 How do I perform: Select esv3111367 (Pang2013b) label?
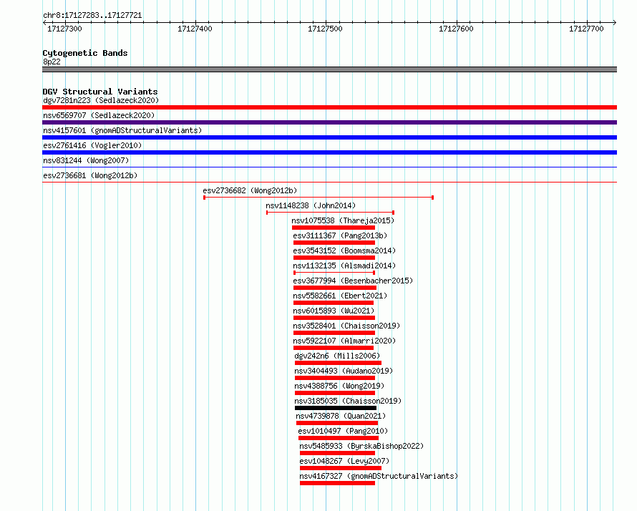point(340,235)
